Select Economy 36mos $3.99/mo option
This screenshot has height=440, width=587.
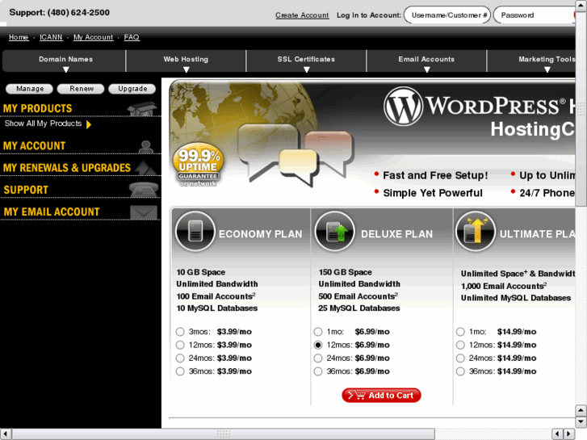pyautogui.click(x=180, y=371)
